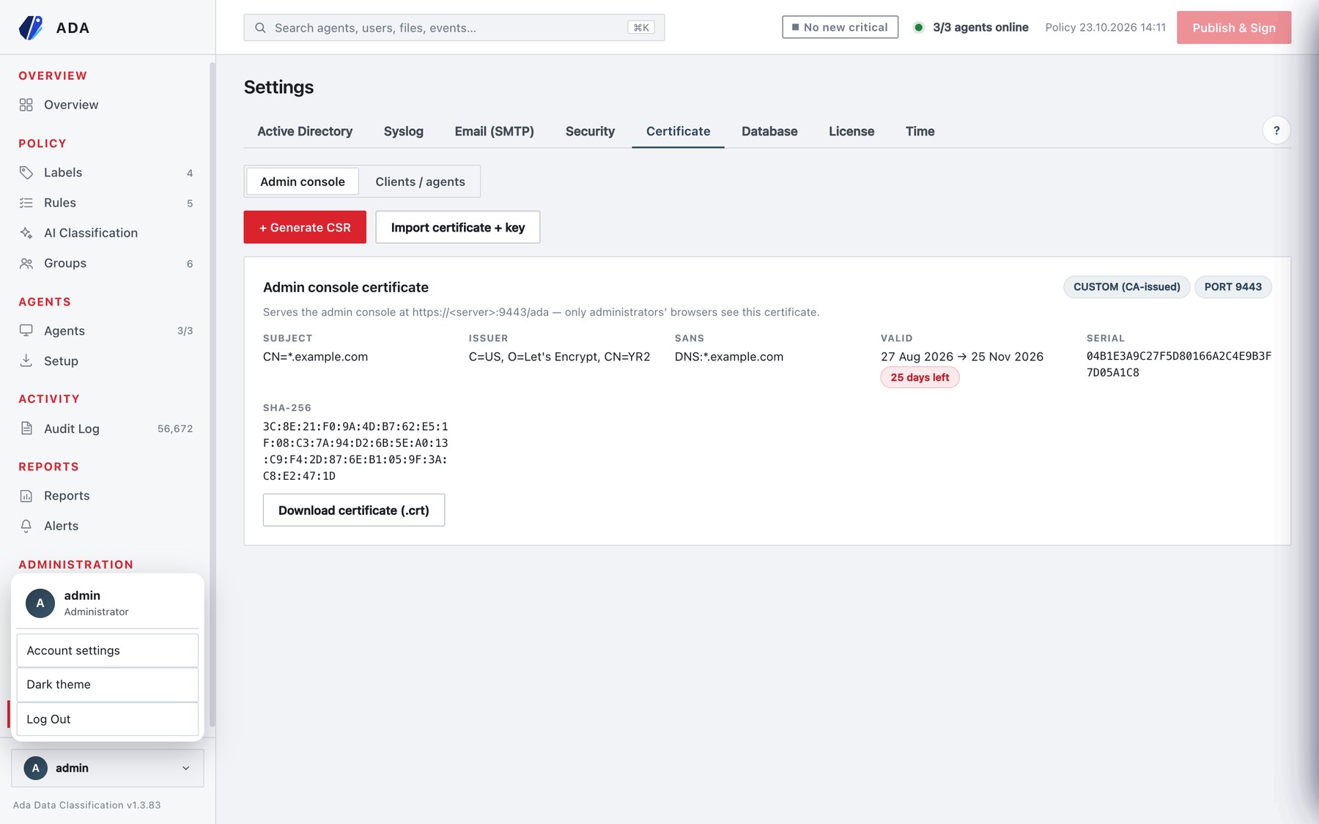
Task: Click the CUSTOM (CA-issued) badge
Action: coord(1127,287)
